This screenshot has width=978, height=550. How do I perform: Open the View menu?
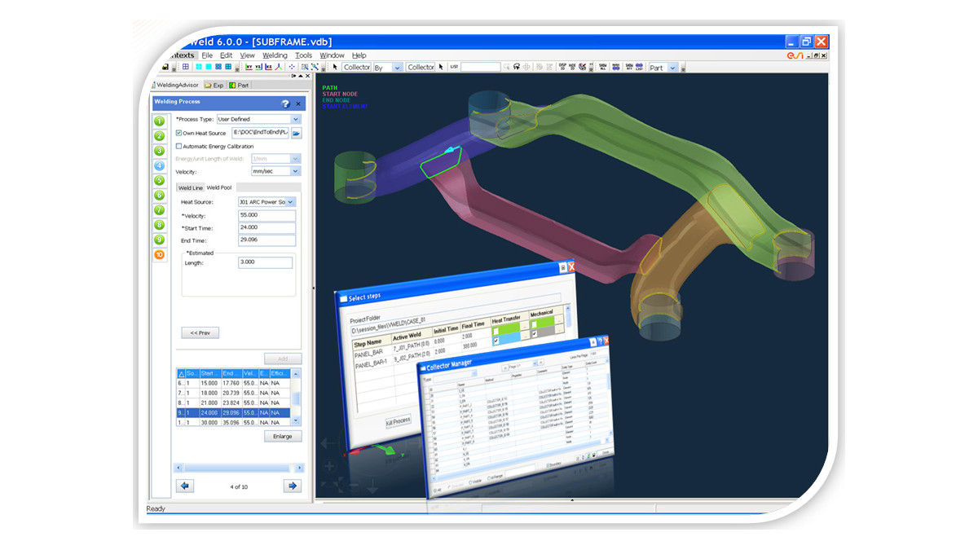pos(247,55)
